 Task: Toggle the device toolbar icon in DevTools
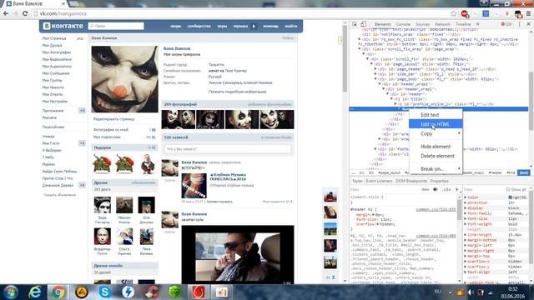pyautogui.click(x=364, y=24)
